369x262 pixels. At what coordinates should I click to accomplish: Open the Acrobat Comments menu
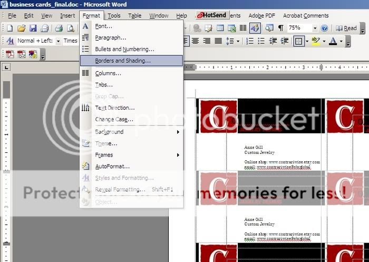[x=306, y=15]
